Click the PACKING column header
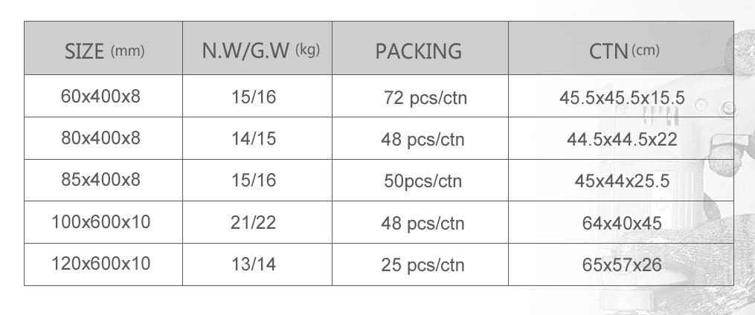755x315 pixels. [420, 48]
